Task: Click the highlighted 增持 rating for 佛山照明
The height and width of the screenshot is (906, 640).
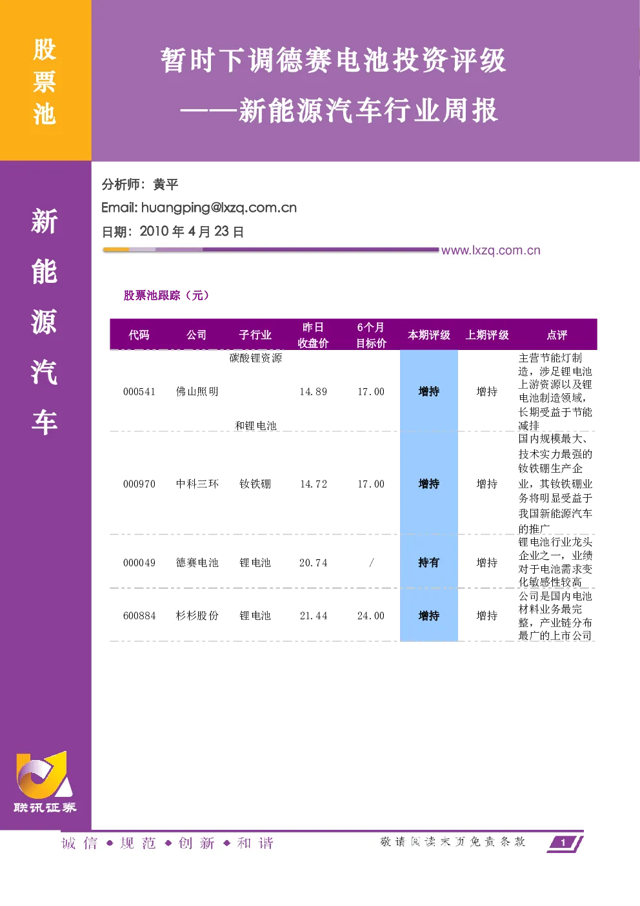Action: click(429, 391)
